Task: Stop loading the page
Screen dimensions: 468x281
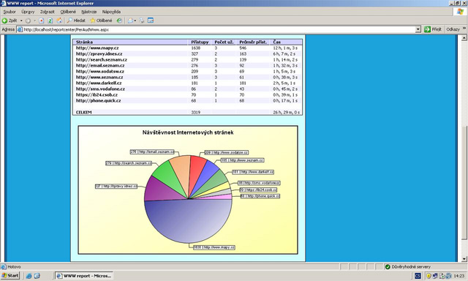Action: click(x=42, y=20)
